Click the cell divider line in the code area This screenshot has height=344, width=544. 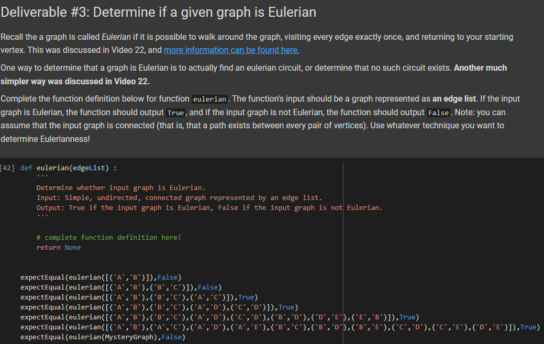pos(344,251)
